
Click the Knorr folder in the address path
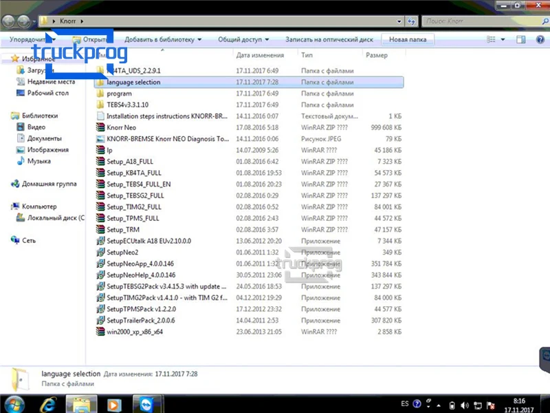[x=67, y=21]
